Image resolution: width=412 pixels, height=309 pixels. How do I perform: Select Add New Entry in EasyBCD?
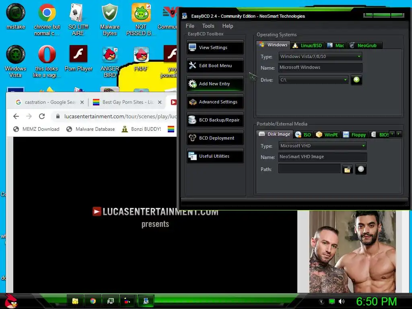click(215, 84)
